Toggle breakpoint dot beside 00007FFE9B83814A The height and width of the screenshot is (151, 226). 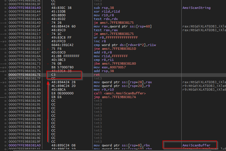tap(5, 19)
